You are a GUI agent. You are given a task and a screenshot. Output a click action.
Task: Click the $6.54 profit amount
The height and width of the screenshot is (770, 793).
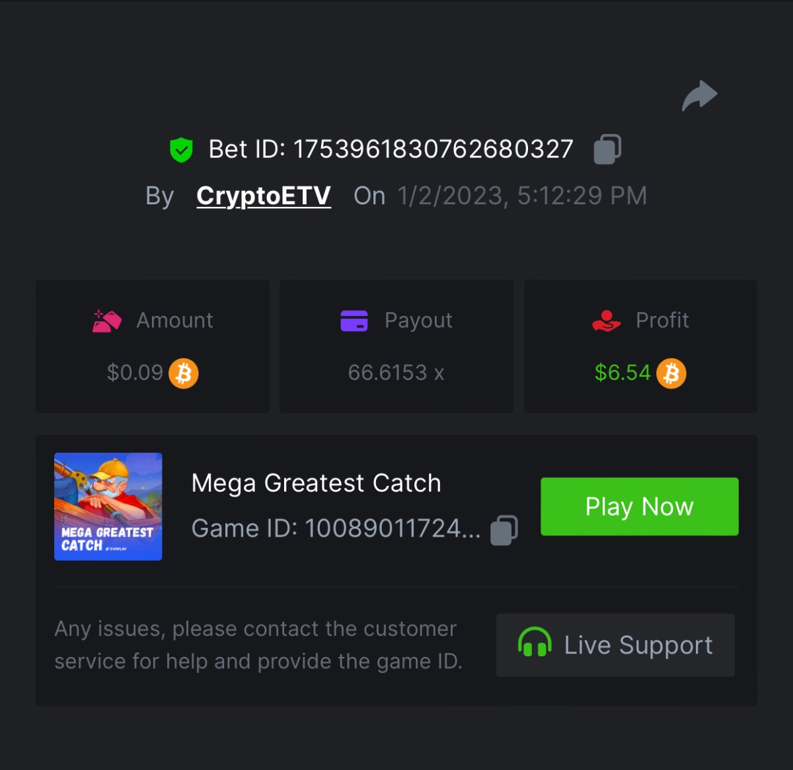tap(623, 373)
